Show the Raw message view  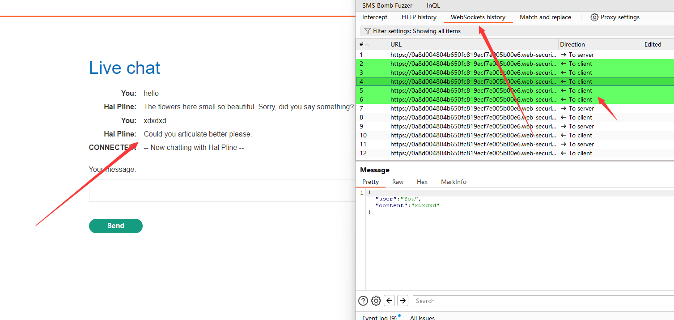pyautogui.click(x=398, y=182)
